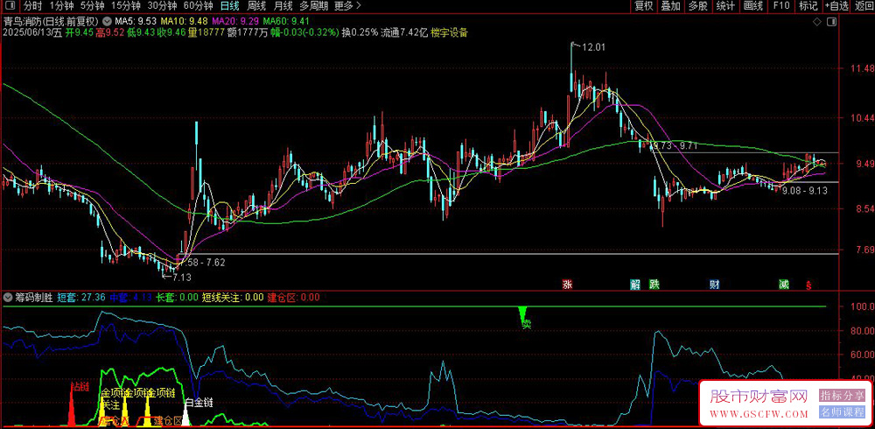Switch to 15分钟 period
This screenshot has width=875, height=429.
pyautogui.click(x=125, y=5)
